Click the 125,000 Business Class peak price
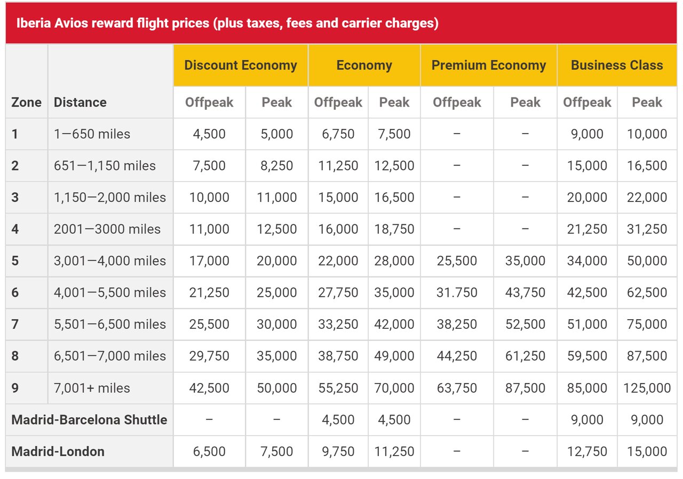This screenshot has width=683, height=479. (647, 388)
